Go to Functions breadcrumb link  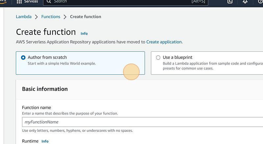(x=51, y=17)
